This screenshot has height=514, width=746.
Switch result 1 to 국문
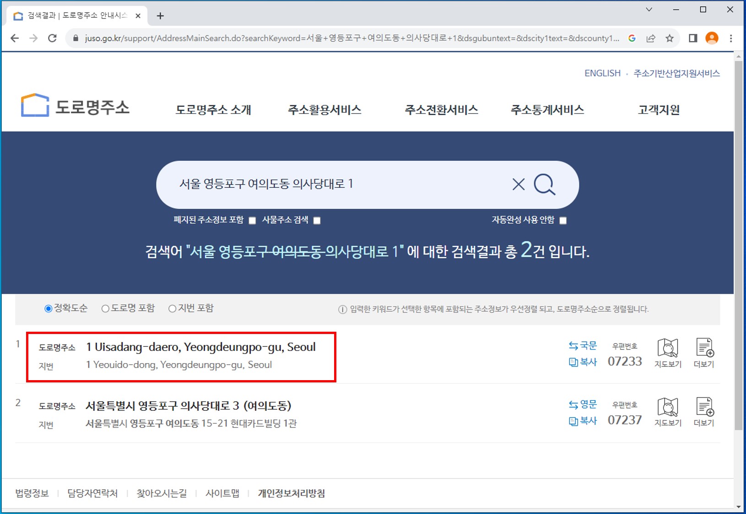tap(583, 346)
